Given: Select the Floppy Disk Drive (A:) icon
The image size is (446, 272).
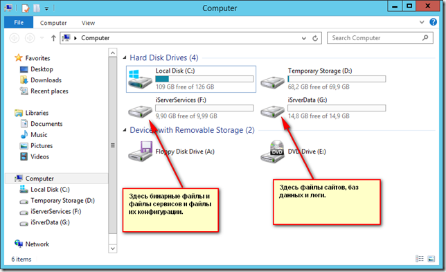Looking at the screenshot, I should (x=140, y=151).
